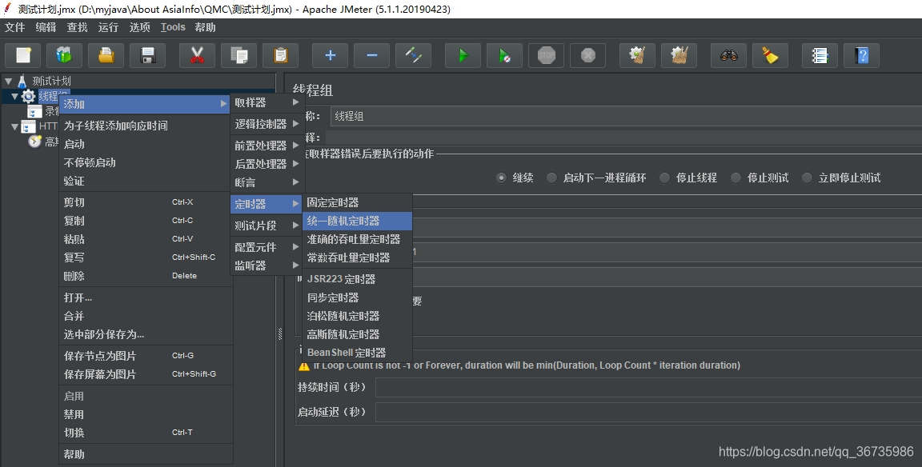The width and height of the screenshot is (922, 467).
Task: Open the 编辑 menu
Action: [x=46, y=27]
